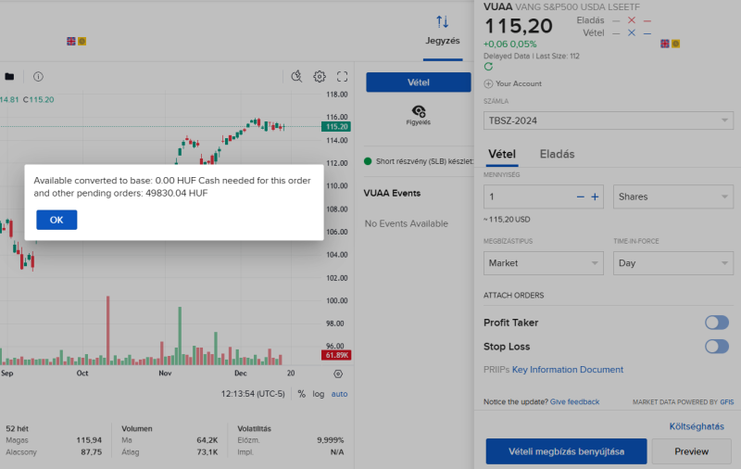Screen dimensions: 741x469
Task: Refresh delayed market data quote
Action: pyautogui.click(x=489, y=67)
